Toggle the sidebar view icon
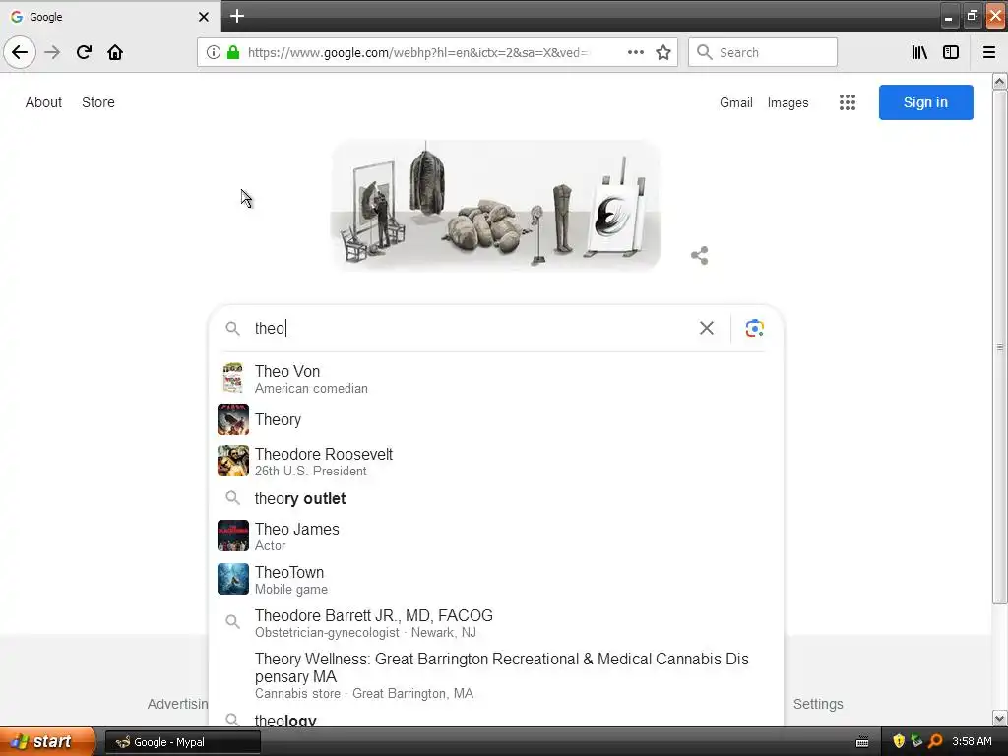The height and width of the screenshot is (756, 1008). [951, 52]
